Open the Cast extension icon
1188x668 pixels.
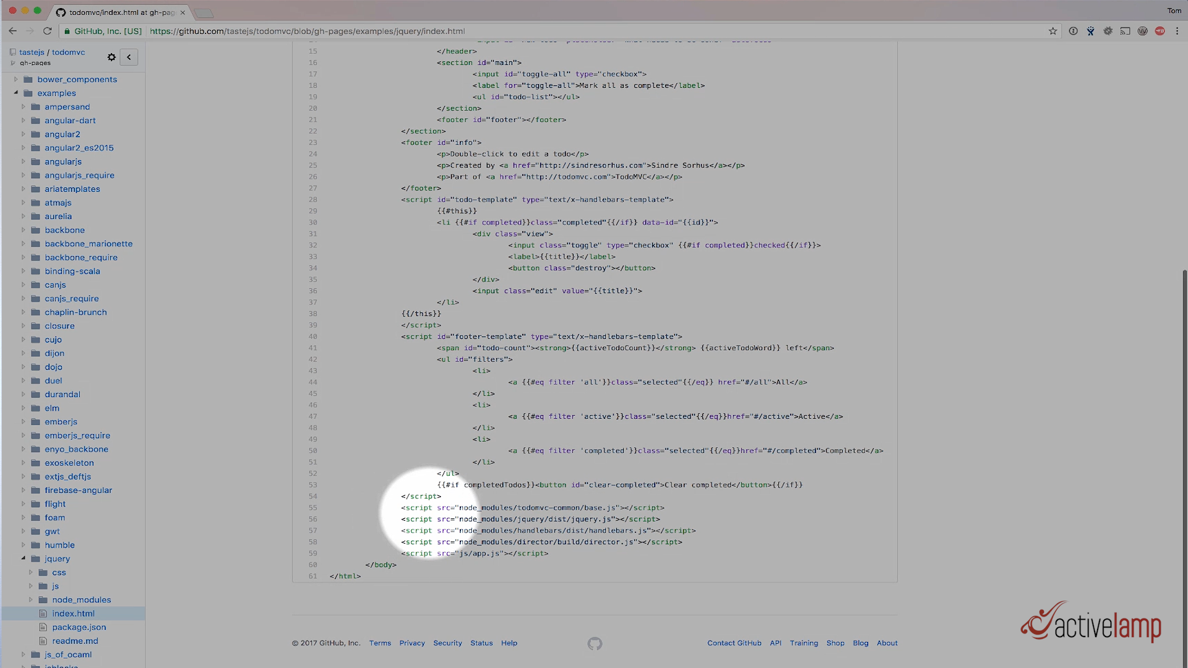click(1125, 31)
